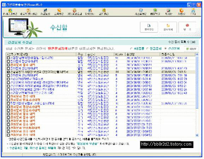Click the document list scrollbar down arrow

(197, 135)
